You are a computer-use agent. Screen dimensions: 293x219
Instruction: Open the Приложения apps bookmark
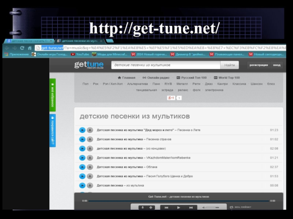16,54
